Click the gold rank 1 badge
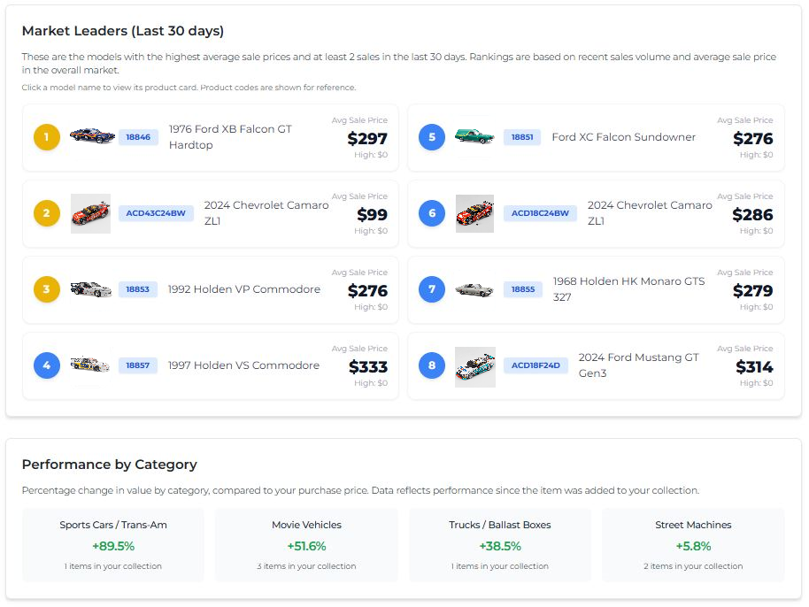Image resolution: width=809 pixels, height=607 pixels. point(47,137)
